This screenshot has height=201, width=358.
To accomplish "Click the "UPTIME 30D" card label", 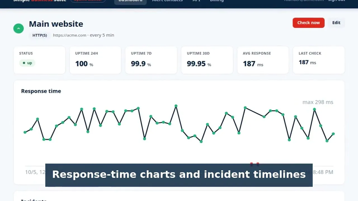I will point(198,53).
